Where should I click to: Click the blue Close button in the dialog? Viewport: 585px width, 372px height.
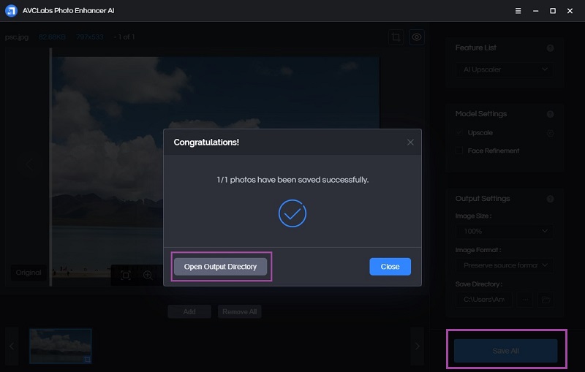click(x=390, y=267)
